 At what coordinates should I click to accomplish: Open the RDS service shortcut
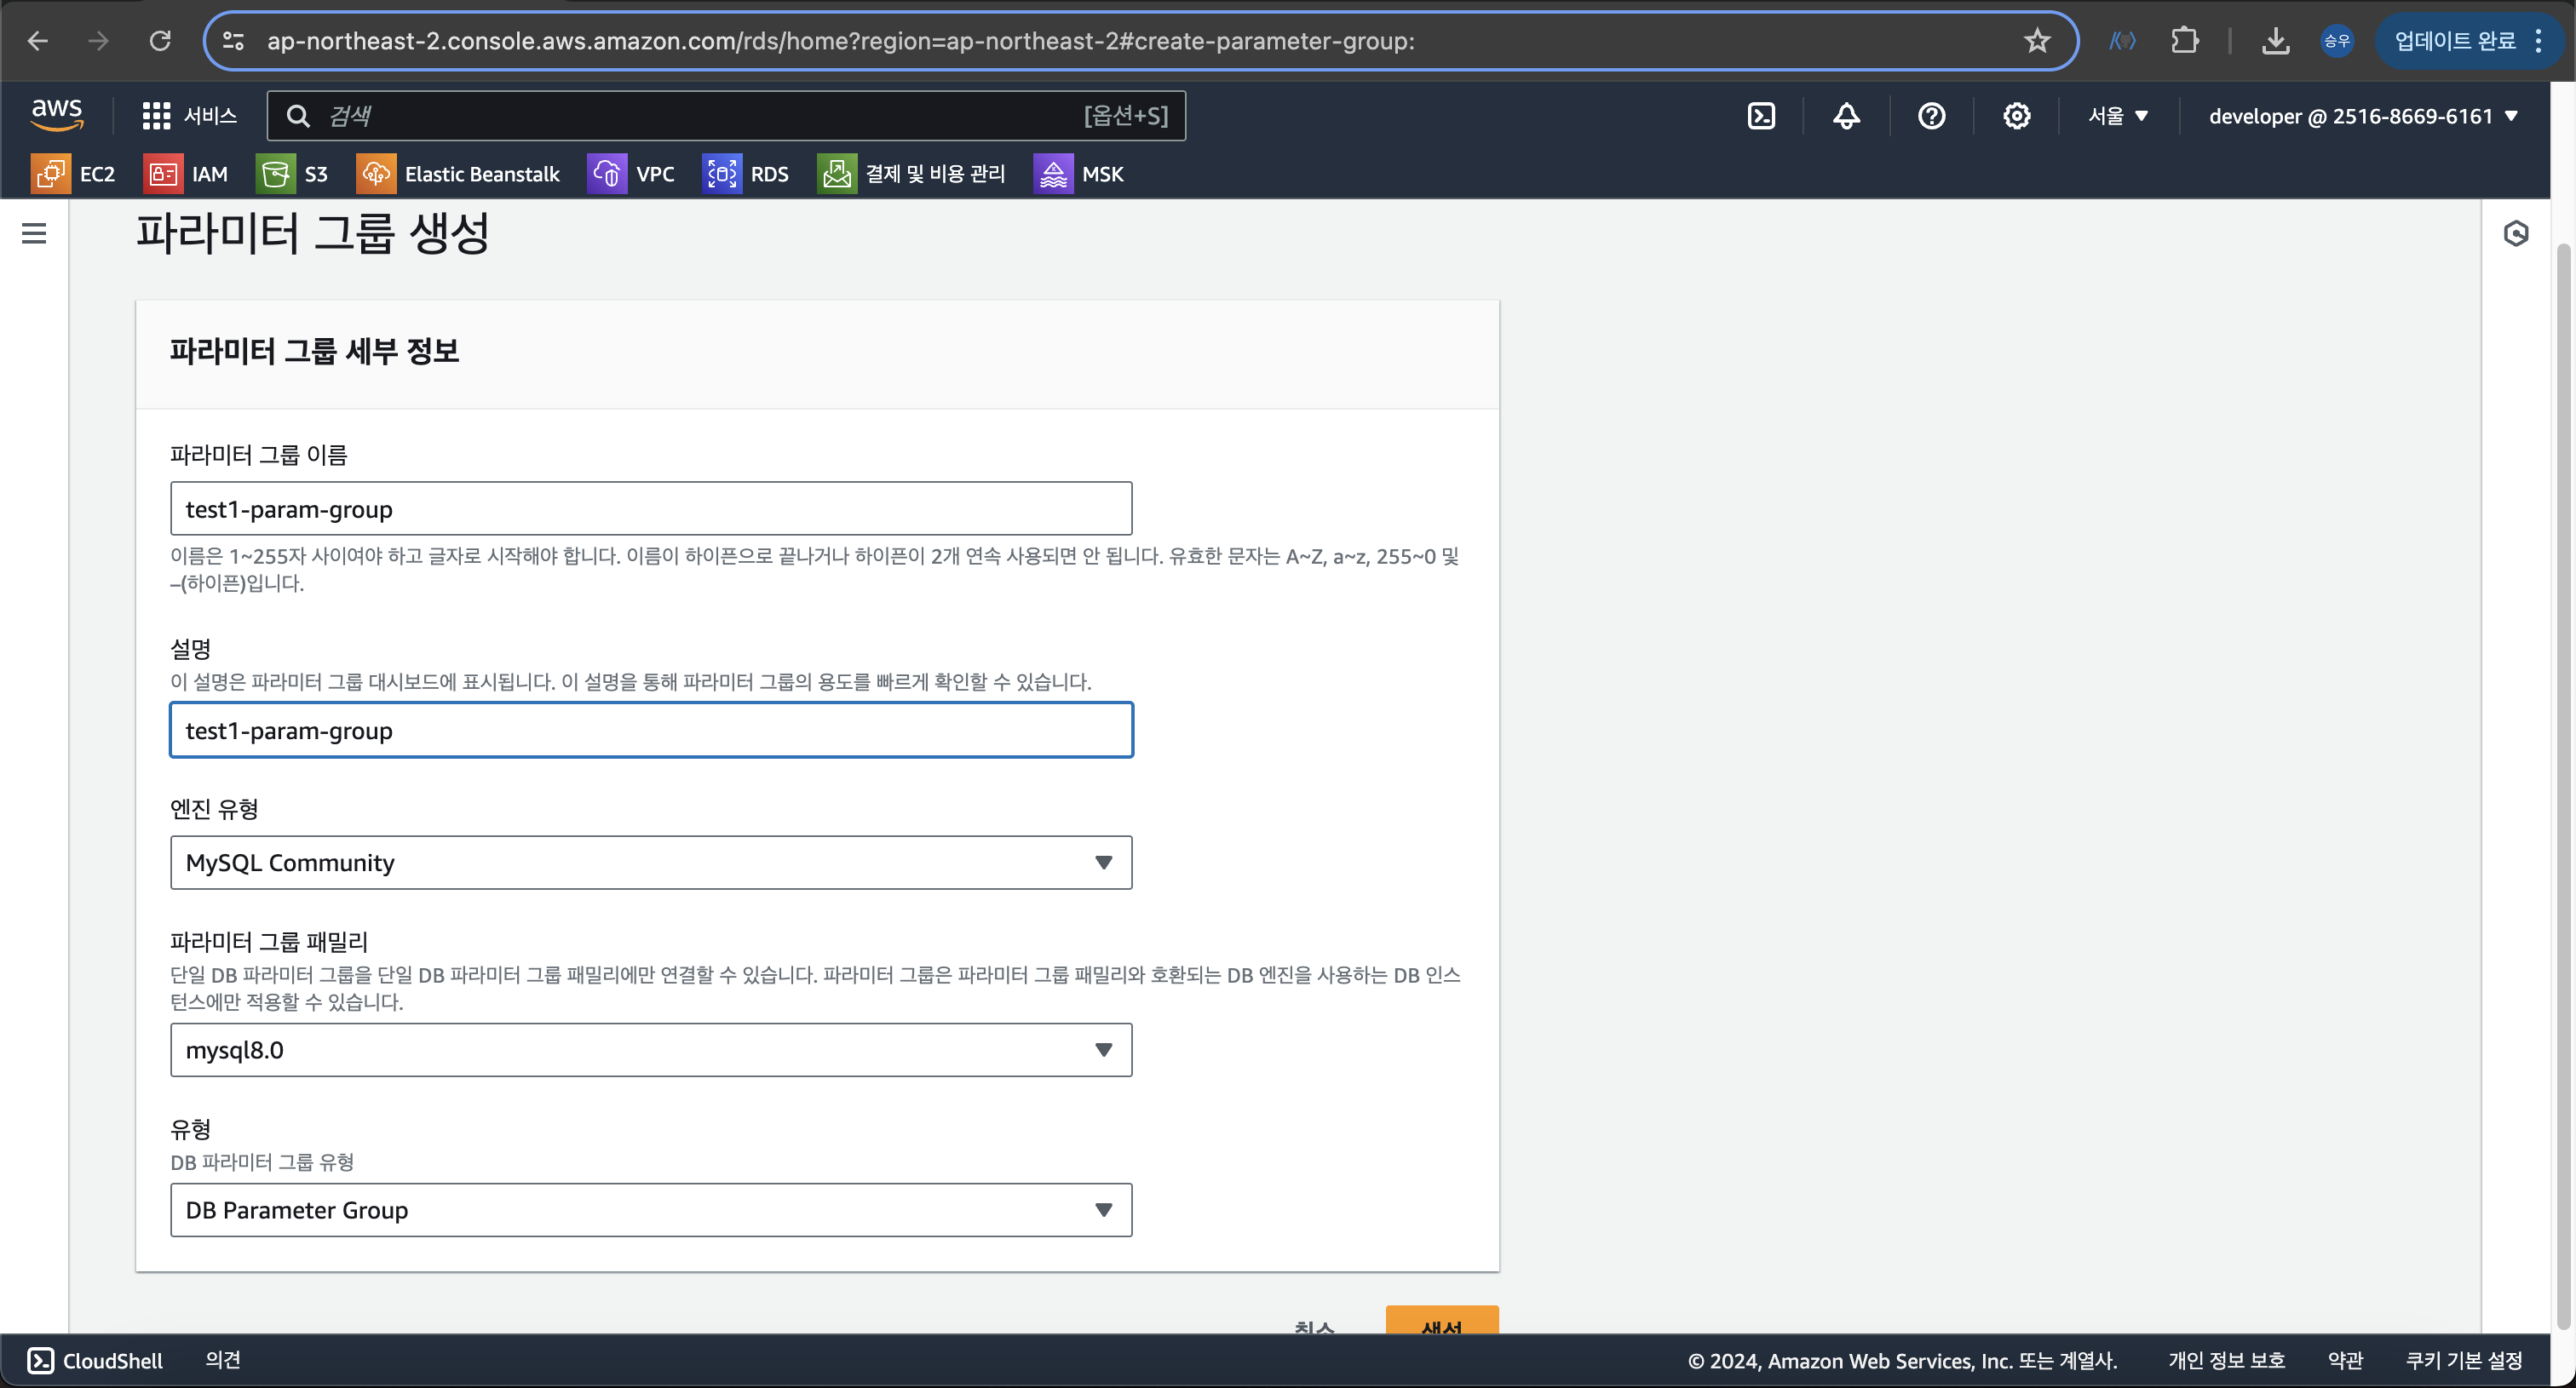(x=746, y=174)
